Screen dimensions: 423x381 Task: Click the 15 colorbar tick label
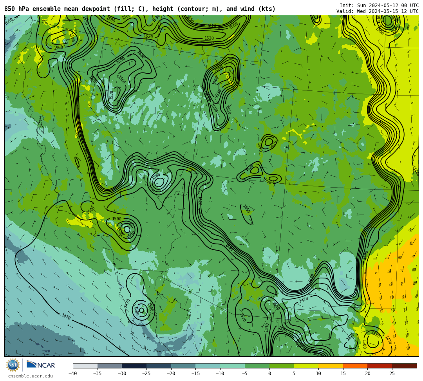[343, 374]
